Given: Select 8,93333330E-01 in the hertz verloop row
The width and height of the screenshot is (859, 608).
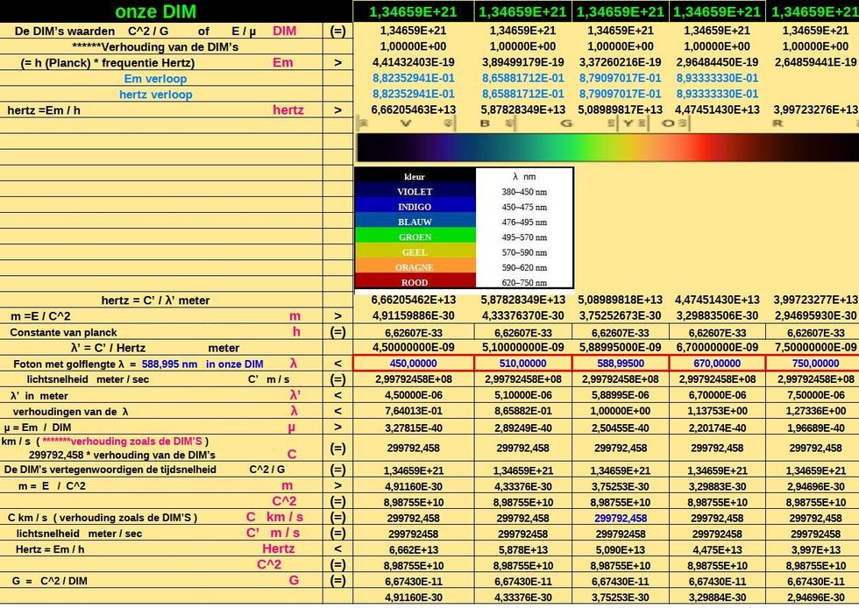Looking at the screenshot, I should tap(717, 95).
